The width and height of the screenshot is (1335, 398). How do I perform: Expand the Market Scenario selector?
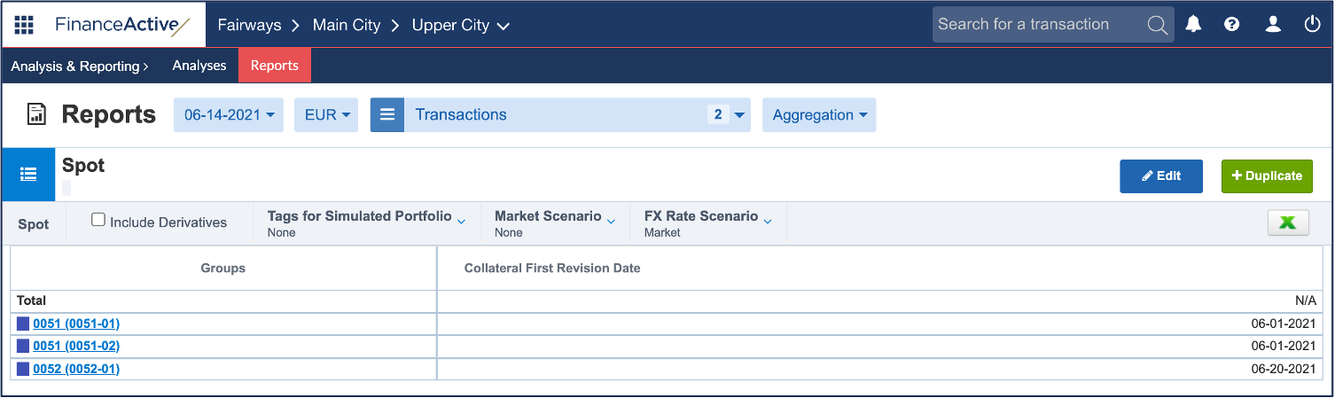click(555, 223)
